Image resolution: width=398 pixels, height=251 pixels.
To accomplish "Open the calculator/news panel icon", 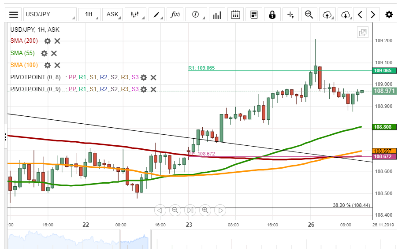I will pos(254,15).
